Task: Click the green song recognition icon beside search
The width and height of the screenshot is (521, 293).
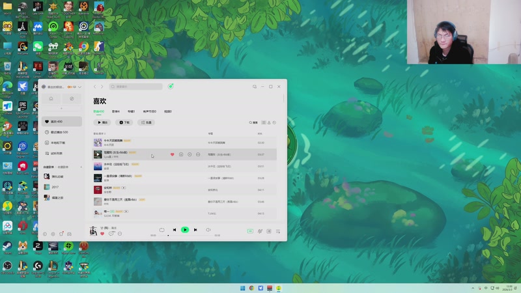Action: point(171,87)
